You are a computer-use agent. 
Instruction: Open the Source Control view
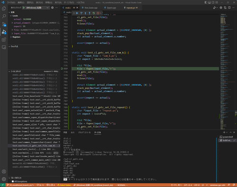4,24
